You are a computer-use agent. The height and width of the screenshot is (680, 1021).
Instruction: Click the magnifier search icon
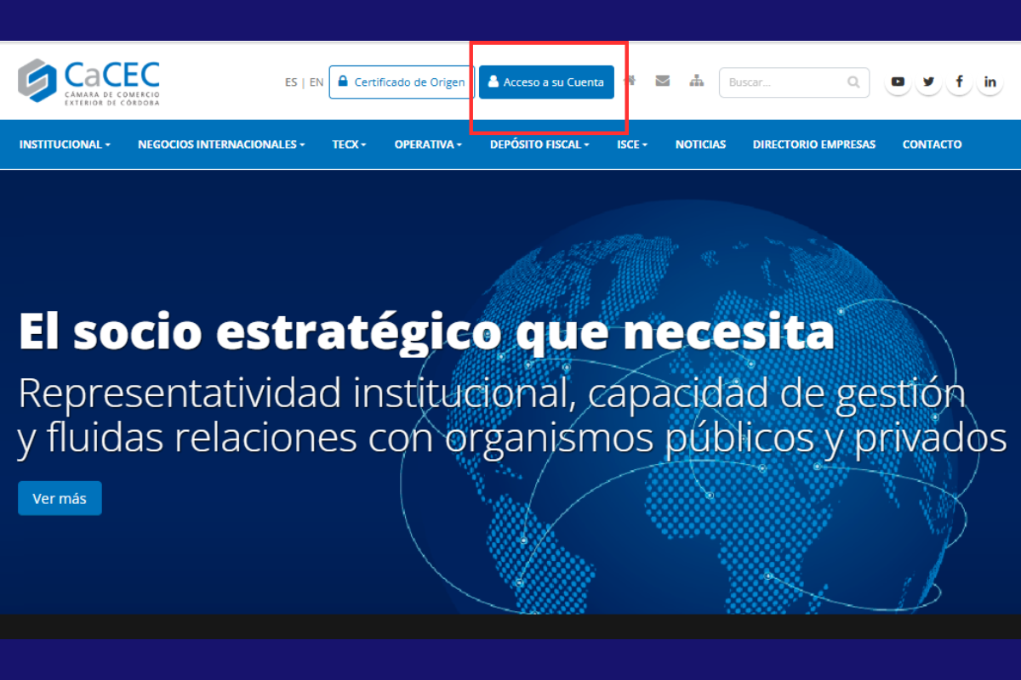pos(853,82)
